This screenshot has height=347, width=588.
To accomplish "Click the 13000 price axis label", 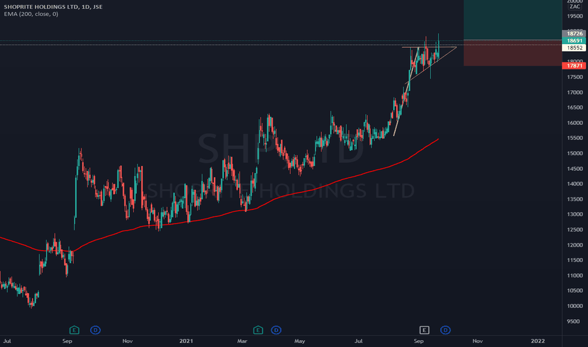I will click(x=575, y=215).
